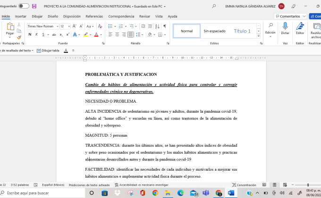The height and width of the screenshot is (198, 321).
Task: Apply the Título 1 style
Action: coord(242,31)
